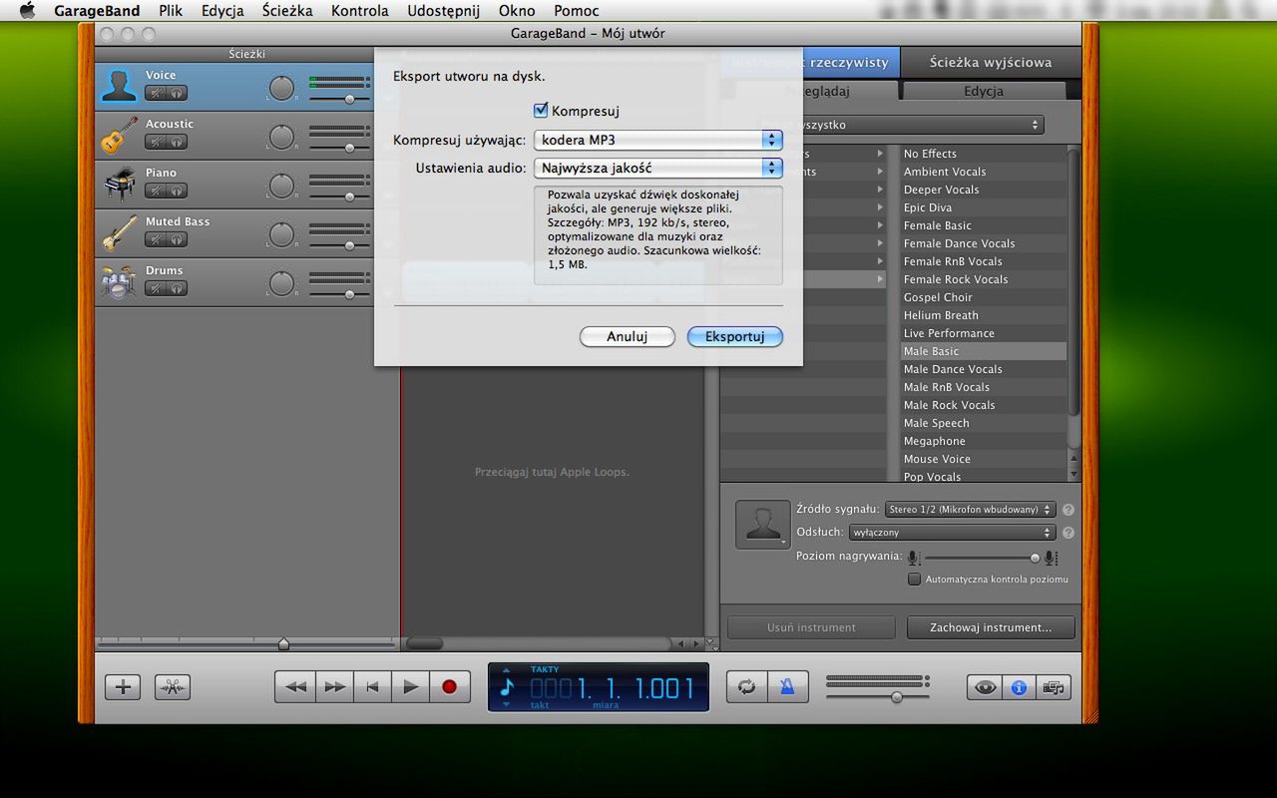Viewport: 1277px width, 798px height.
Task: Toggle the track info panel button
Action: (1019, 687)
